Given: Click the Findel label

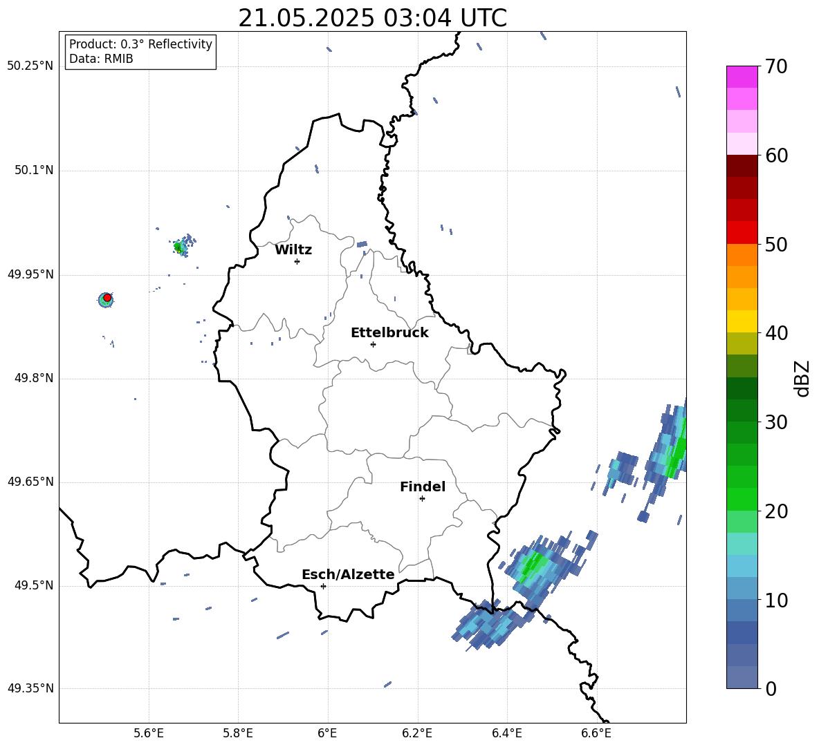Looking at the screenshot, I should [423, 486].
